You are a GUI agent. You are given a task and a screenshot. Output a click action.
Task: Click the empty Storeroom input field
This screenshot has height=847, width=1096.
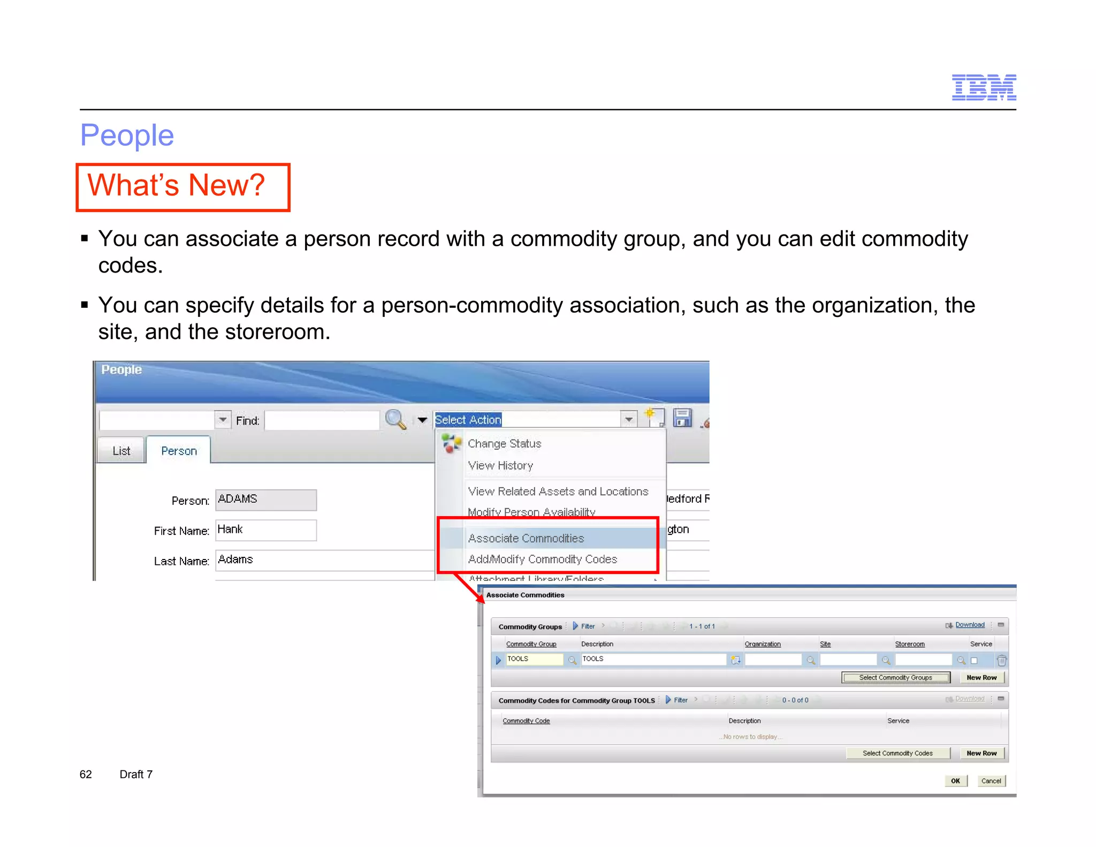coord(923,660)
